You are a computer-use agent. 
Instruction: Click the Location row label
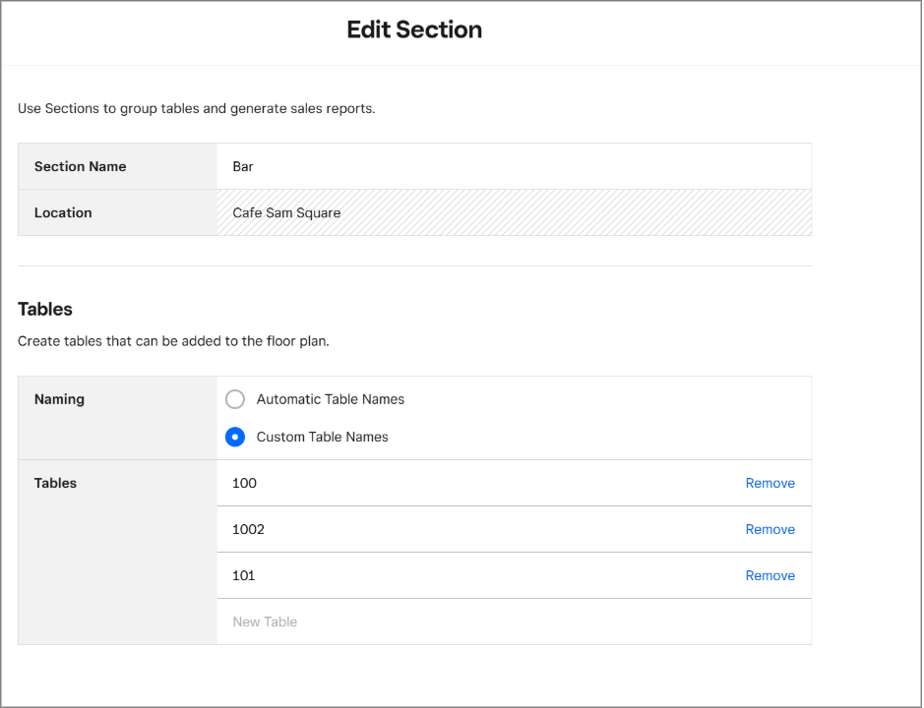tap(63, 212)
